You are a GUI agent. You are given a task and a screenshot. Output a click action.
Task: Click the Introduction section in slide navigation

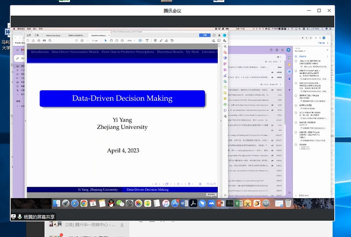click(x=40, y=52)
